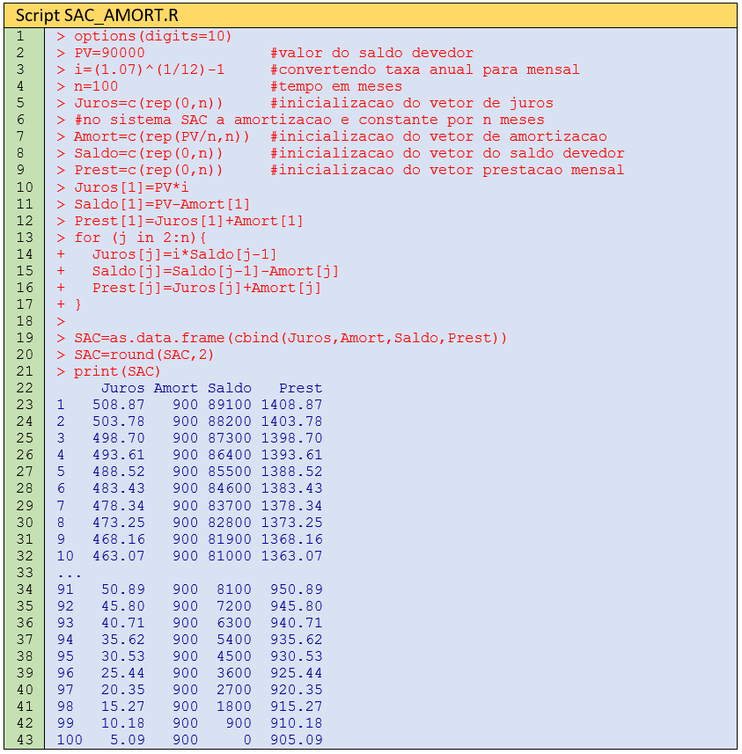This screenshot has width=742, height=754.
Task: Click the options(digits=10) command
Action: point(152,36)
